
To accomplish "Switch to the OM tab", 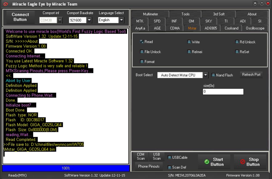I will point(191,21).
